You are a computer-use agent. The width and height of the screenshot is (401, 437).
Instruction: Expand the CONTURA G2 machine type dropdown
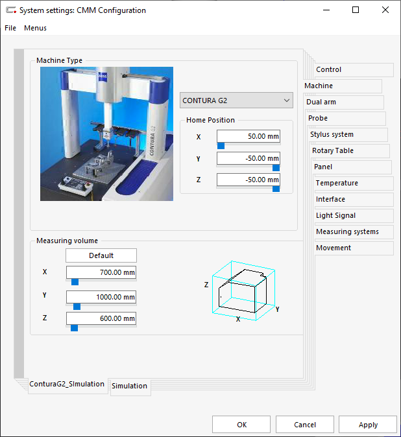tap(236, 100)
